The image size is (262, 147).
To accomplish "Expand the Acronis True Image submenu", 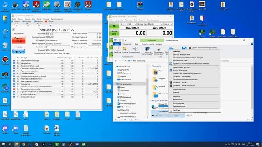I will tap(195, 71).
